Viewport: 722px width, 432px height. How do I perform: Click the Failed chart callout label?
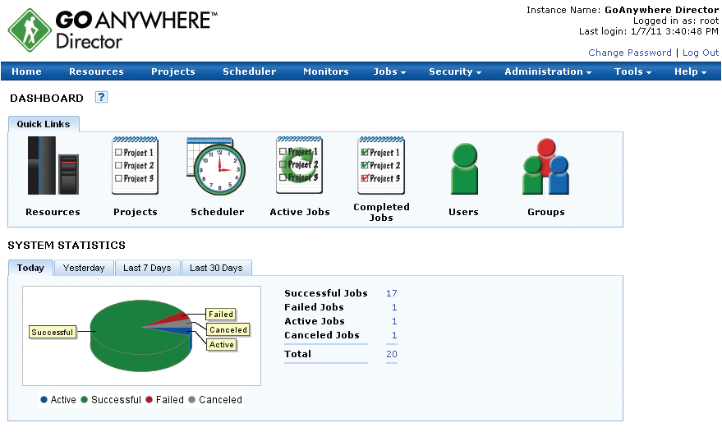(221, 314)
